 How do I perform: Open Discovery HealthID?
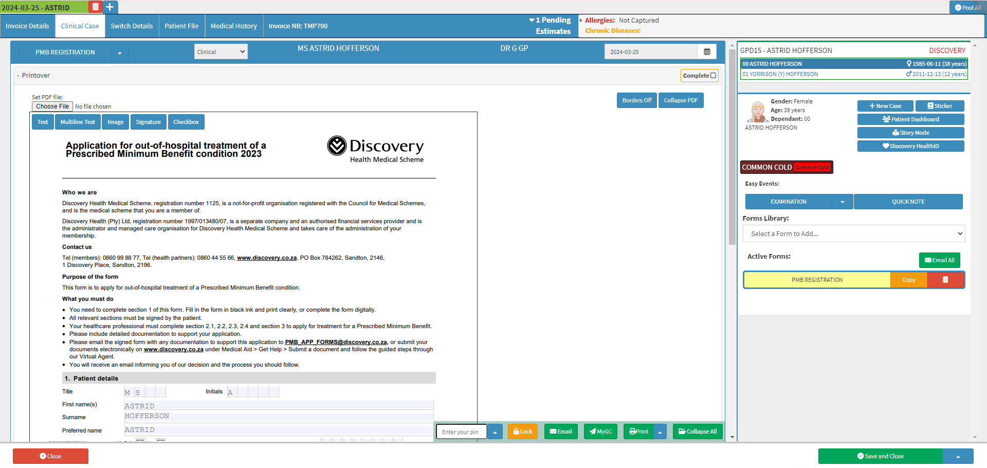pos(911,146)
